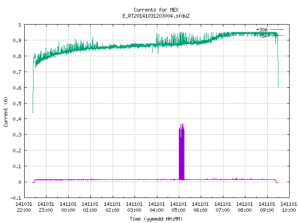Viewport: 298px width, 223px height.
Task: Click the x-axis tick 141031 23:00
Action: pos(46,207)
